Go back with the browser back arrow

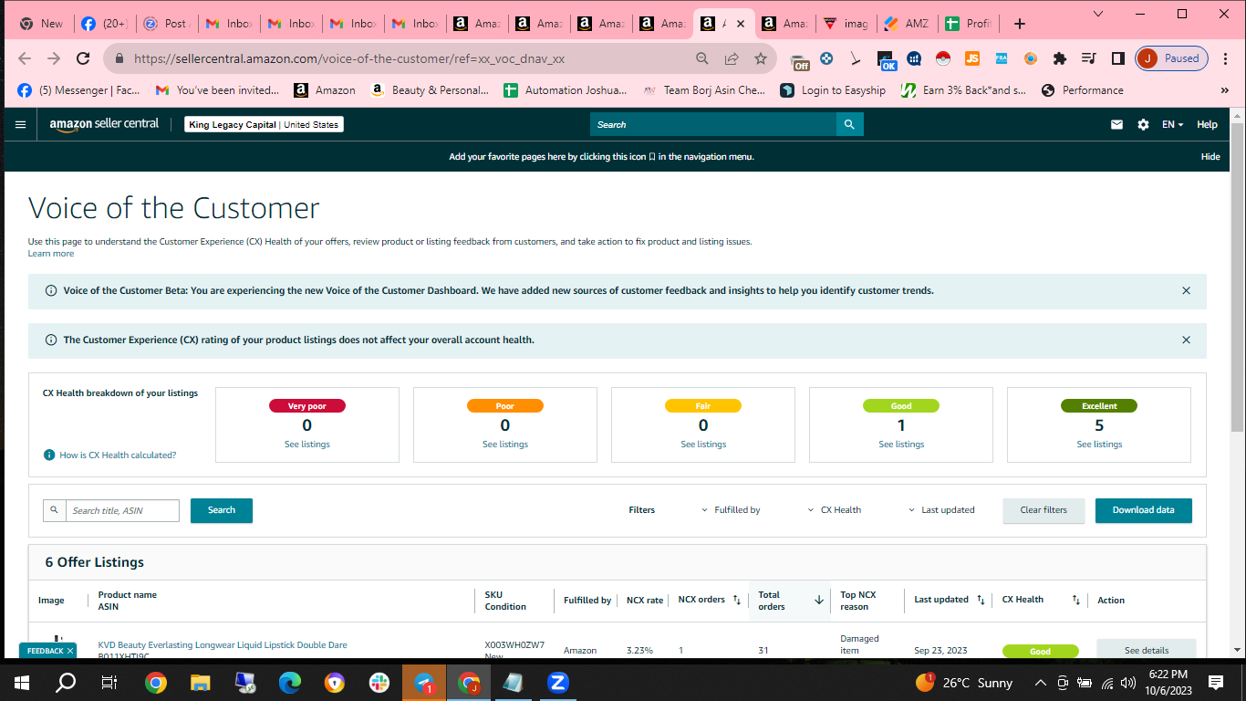[25, 58]
